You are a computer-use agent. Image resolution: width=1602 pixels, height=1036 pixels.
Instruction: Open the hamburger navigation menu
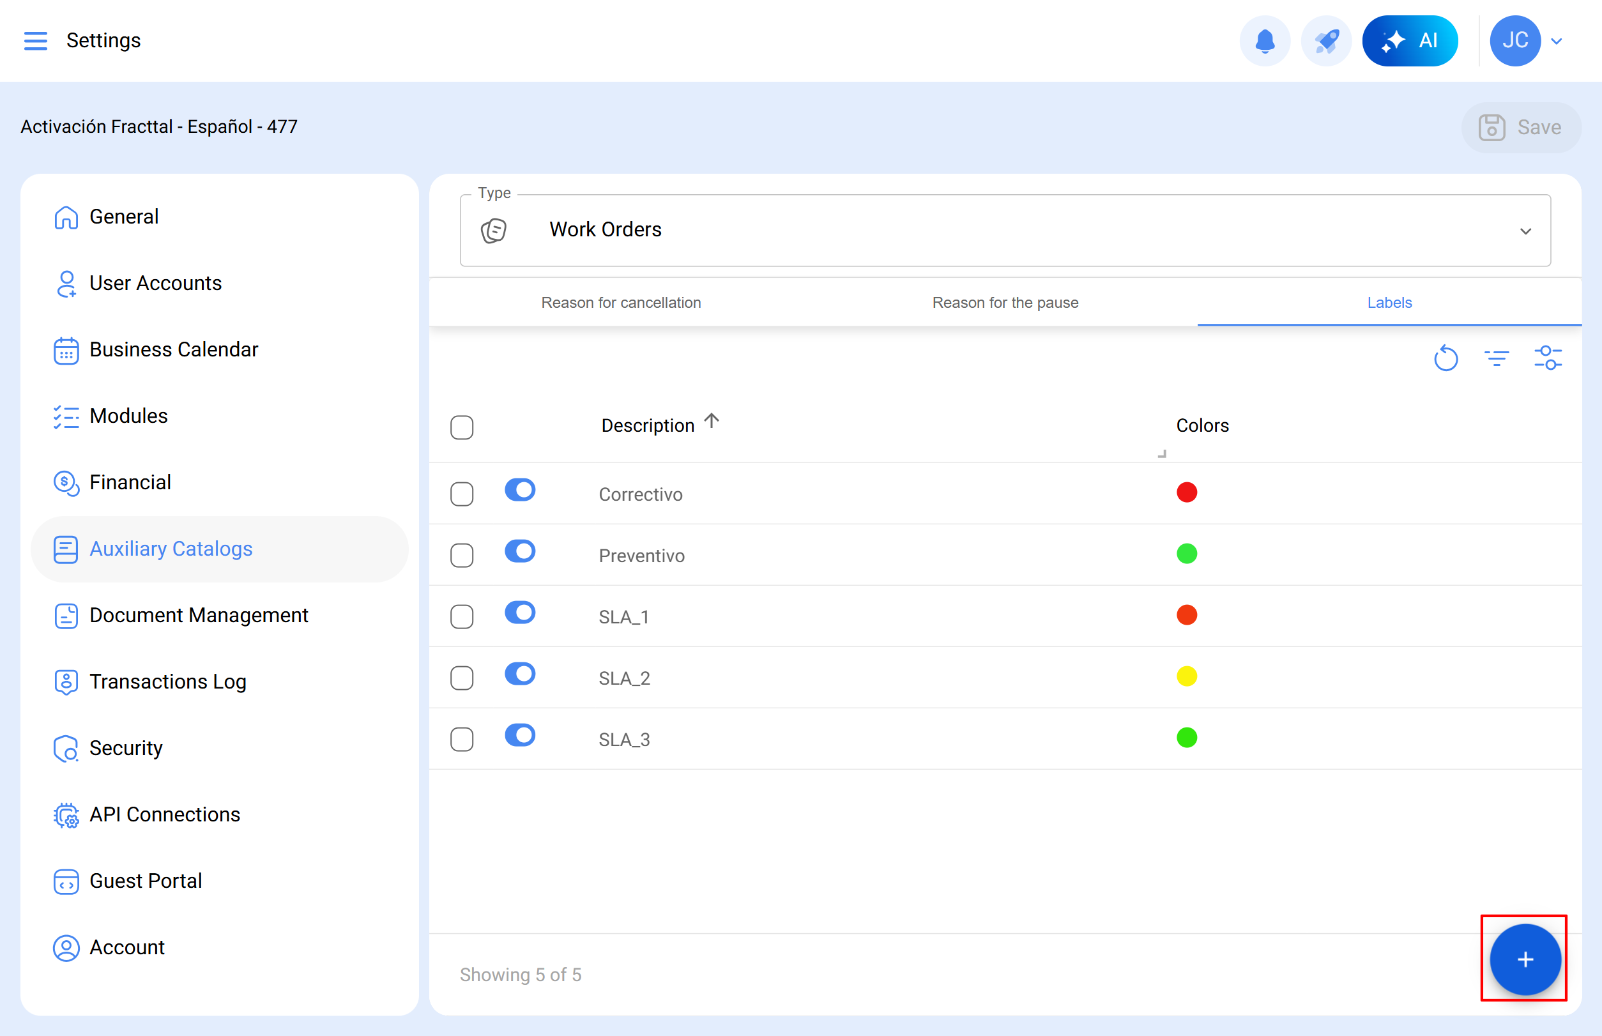(35, 40)
